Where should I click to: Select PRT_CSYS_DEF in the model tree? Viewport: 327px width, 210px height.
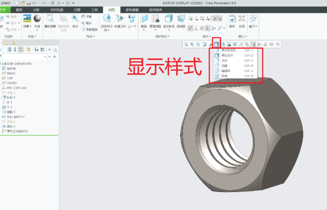coord(17,87)
